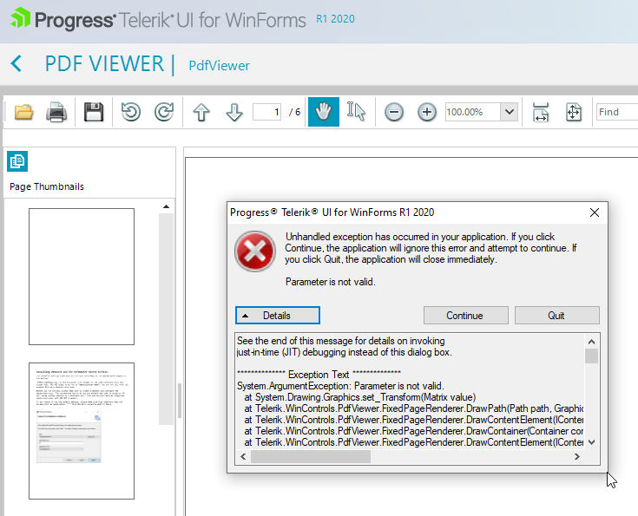This screenshot has width=638, height=516.
Task: Print the document using printer icon
Action: click(56, 112)
